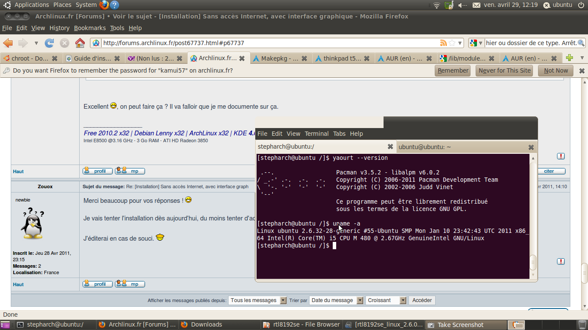Open Firefox History menu
Screen dimensions: 588x330
coord(59,28)
